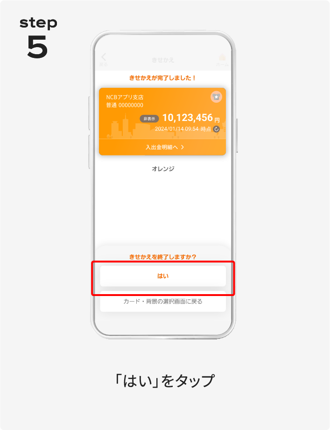Click the 普通 00000000 account number

tap(125, 105)
